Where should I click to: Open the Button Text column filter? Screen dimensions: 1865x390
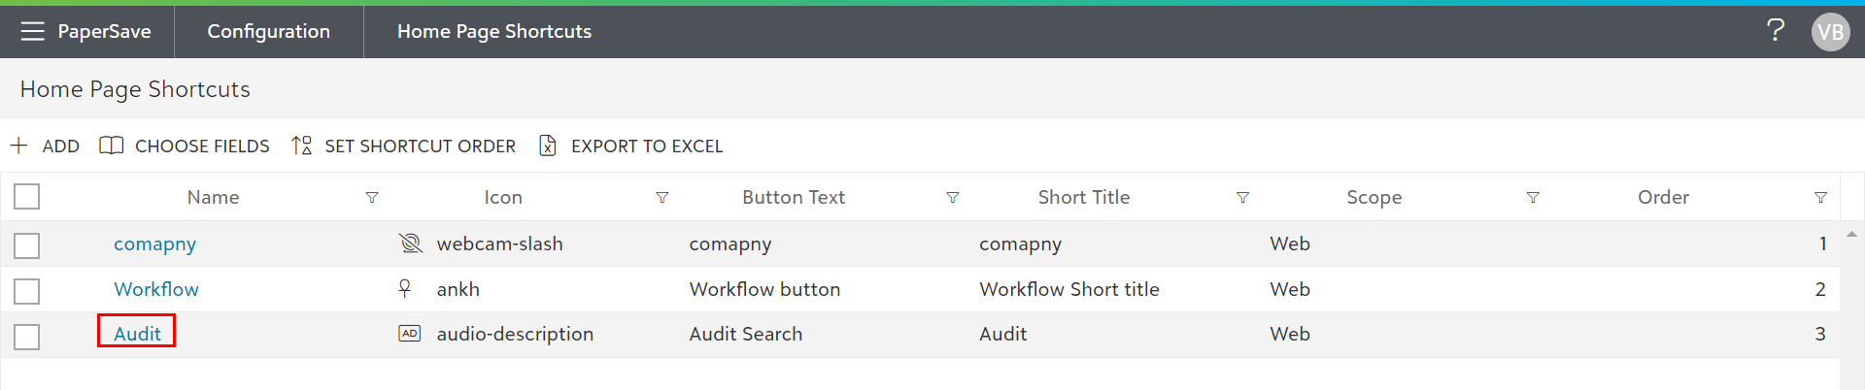952,198
